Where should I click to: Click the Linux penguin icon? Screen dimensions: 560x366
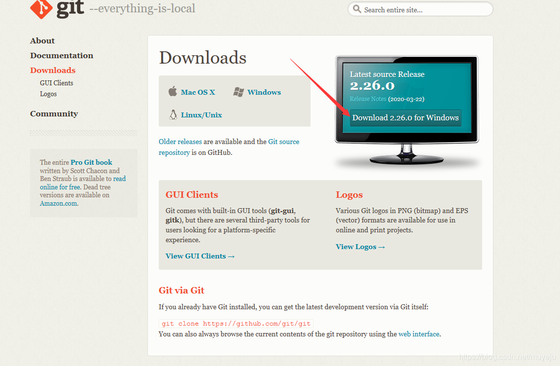pos(173,115)
